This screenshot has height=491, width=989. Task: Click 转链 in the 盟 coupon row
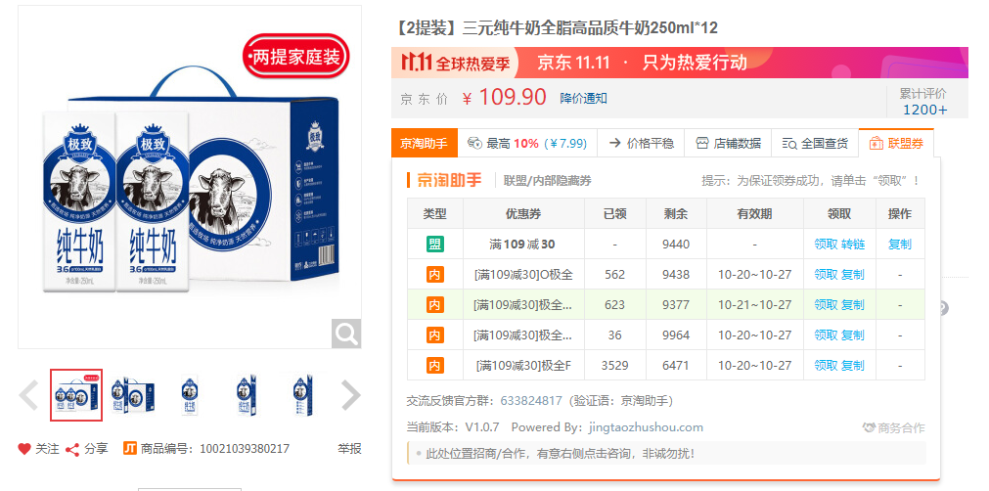[853, 244]
